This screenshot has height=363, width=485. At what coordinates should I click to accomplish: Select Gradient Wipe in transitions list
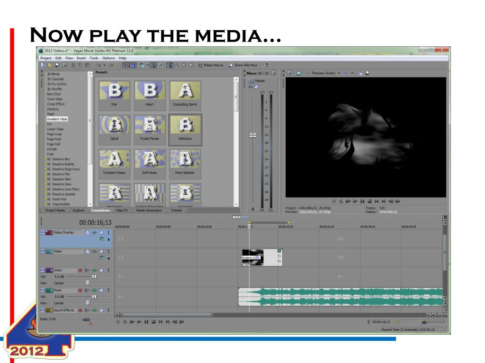pyautogui.click(x=57, y=119)
